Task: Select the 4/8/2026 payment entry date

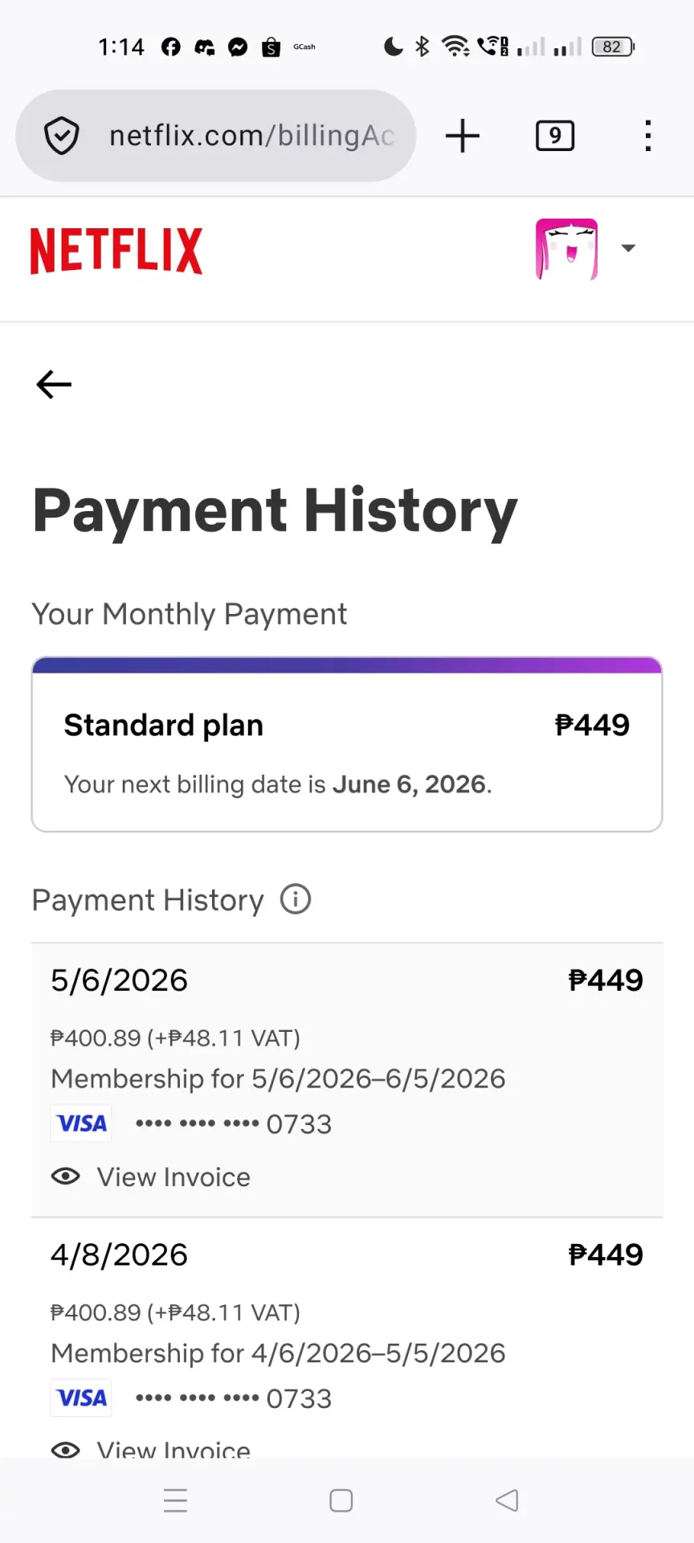Action: pyautogui.click(x=119, y=1254)
